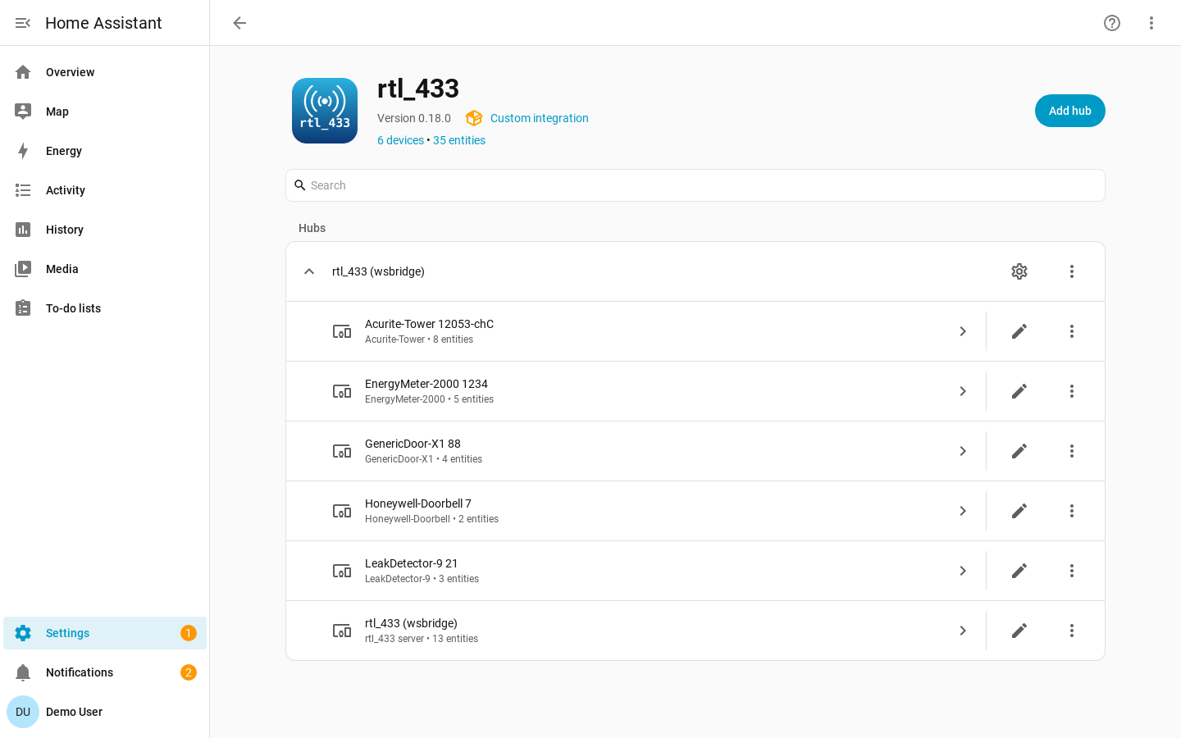Open Honeywell-Doorbell 7 device chevron

coord(963,511)
